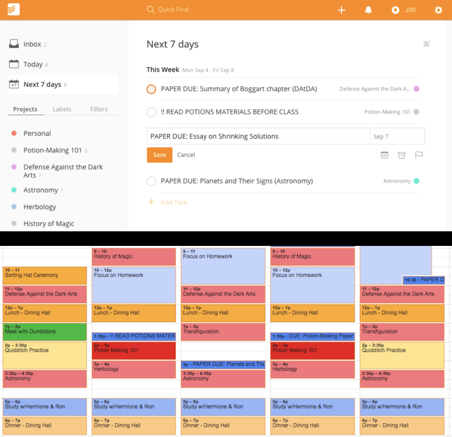The height and width of the screenshot is (437, 452).
Task: Click the Quick Find search icon
Action: [x=150, y=10]
